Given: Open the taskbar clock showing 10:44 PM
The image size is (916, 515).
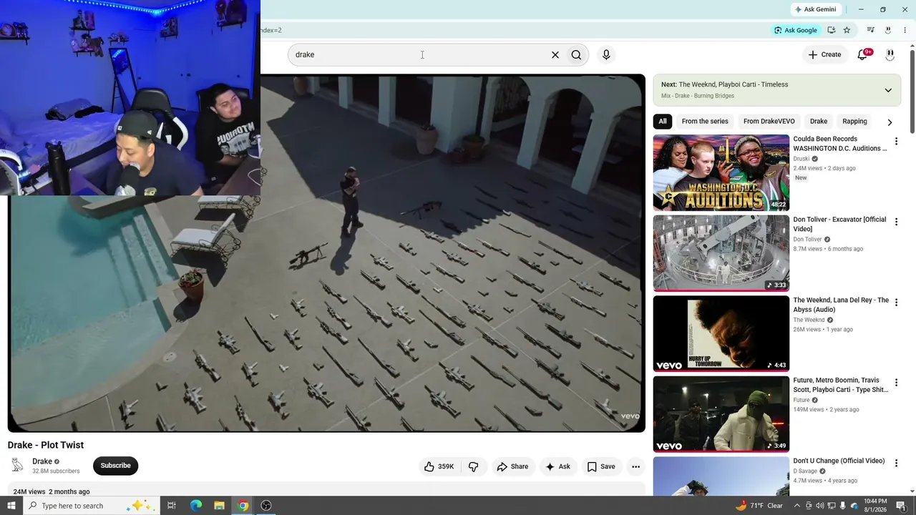Looking at the screenshot, I should [x=875, y=506].
